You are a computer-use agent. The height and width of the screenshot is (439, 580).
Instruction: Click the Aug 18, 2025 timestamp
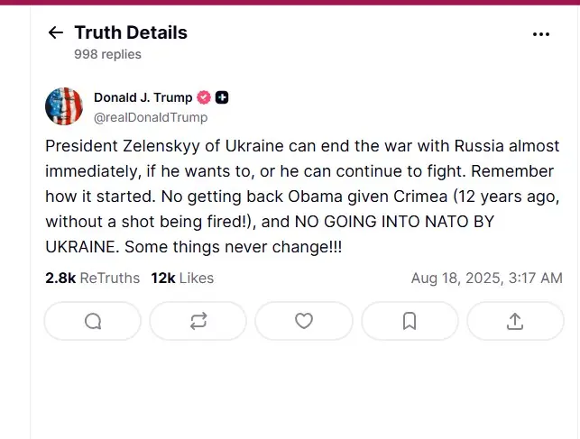pos(486,279)
